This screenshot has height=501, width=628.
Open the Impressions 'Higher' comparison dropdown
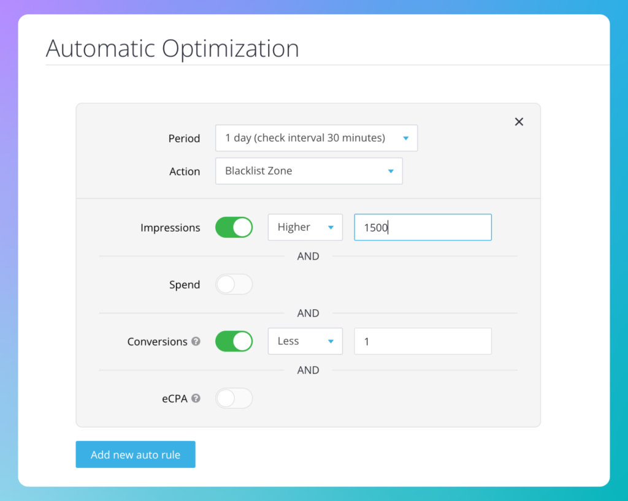point(305,227)
